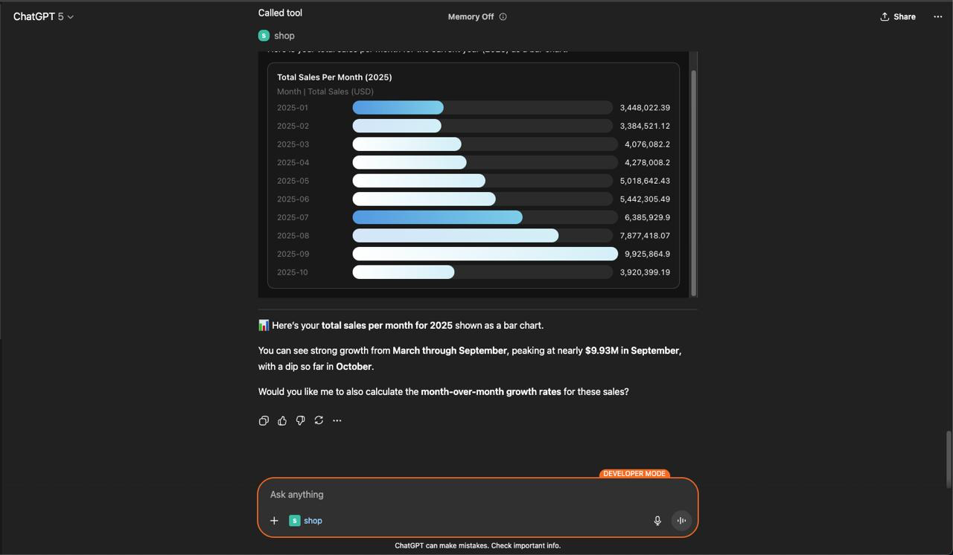
Task: Open the three-dot conversation options menu
Action: (937, 16)
